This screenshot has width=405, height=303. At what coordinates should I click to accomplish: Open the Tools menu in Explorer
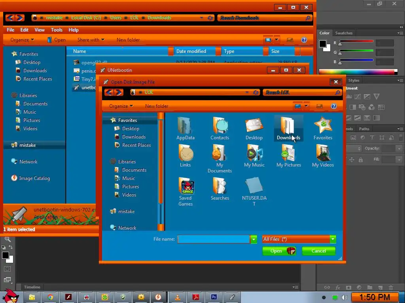[57, 30]
